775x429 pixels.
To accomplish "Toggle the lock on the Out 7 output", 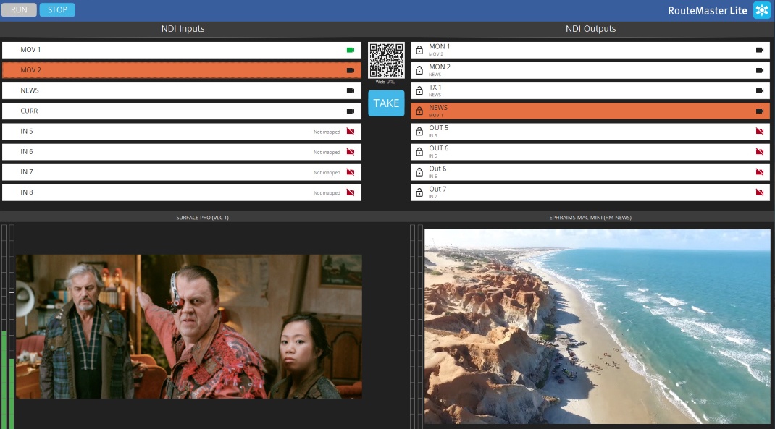I will [x=419, y=192].
